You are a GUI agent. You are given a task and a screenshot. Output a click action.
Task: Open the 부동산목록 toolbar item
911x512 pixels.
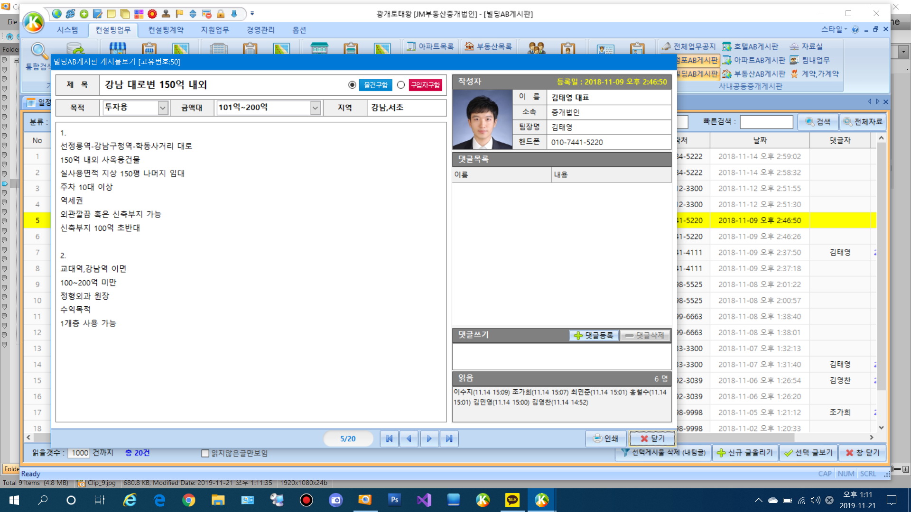[489, 46]
